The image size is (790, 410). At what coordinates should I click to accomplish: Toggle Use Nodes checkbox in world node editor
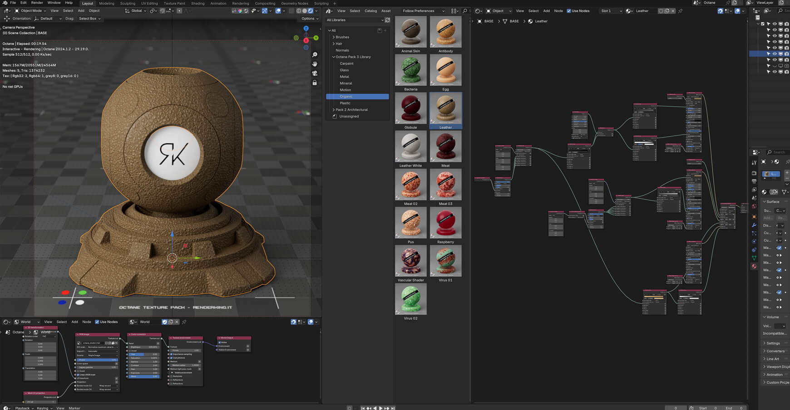pos(97,322)
